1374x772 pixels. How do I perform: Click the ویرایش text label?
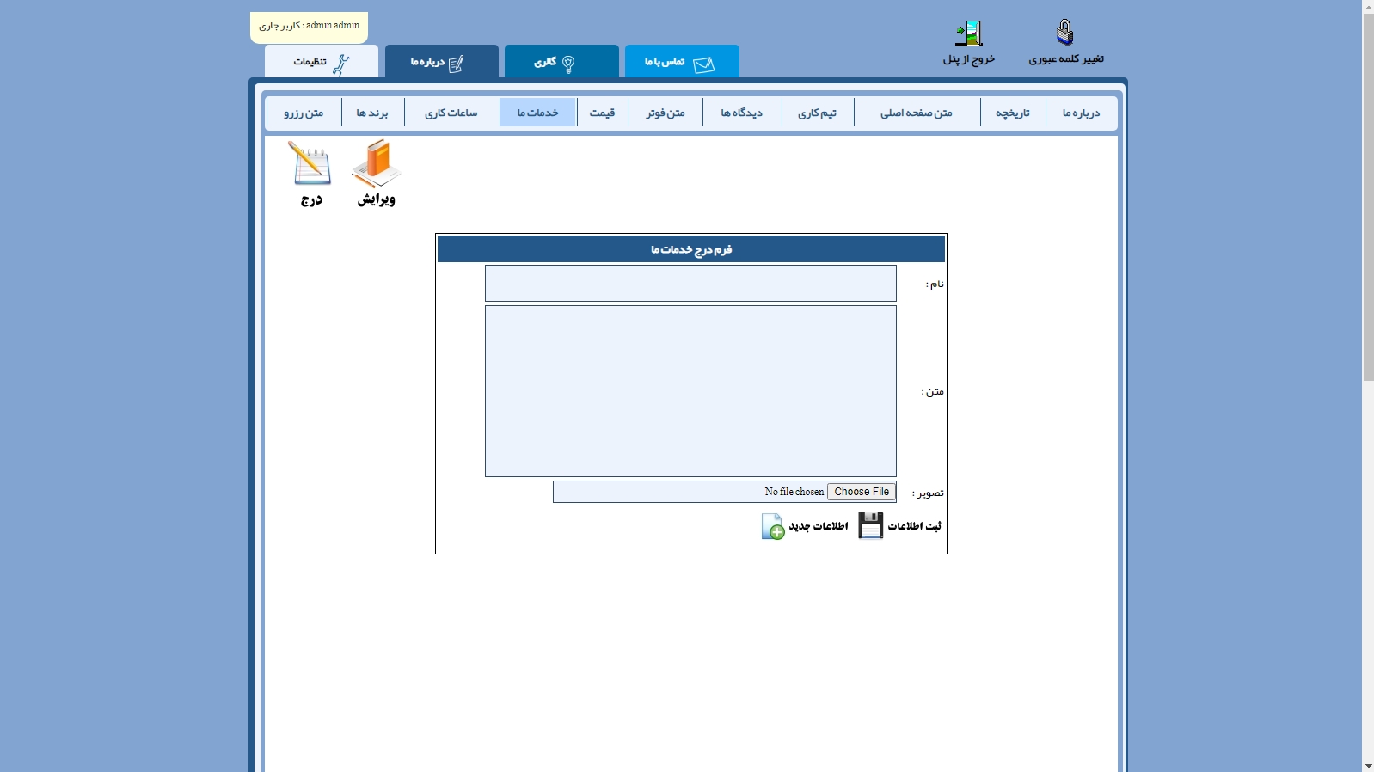point(377,199)
